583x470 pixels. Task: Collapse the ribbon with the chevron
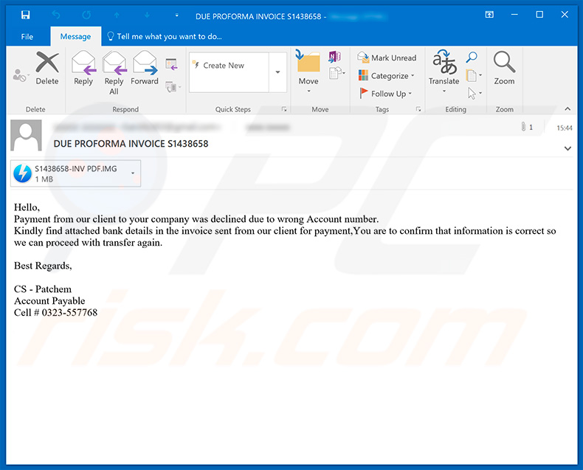568,109
